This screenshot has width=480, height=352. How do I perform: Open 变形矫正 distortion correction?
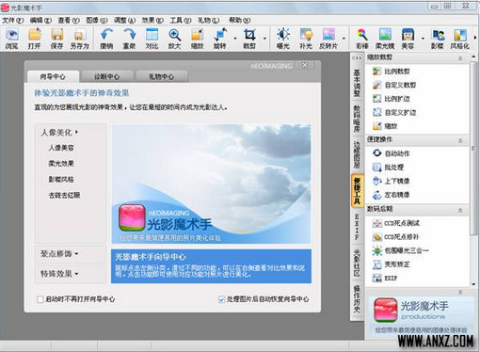pyautogui.click(x=391, y=264)
